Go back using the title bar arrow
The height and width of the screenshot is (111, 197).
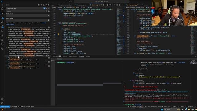pos(69,2)
